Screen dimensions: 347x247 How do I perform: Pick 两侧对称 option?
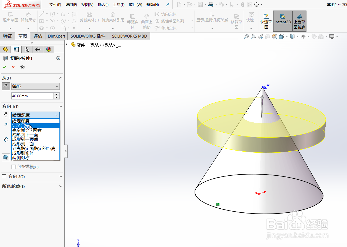[x=35, y=158]
